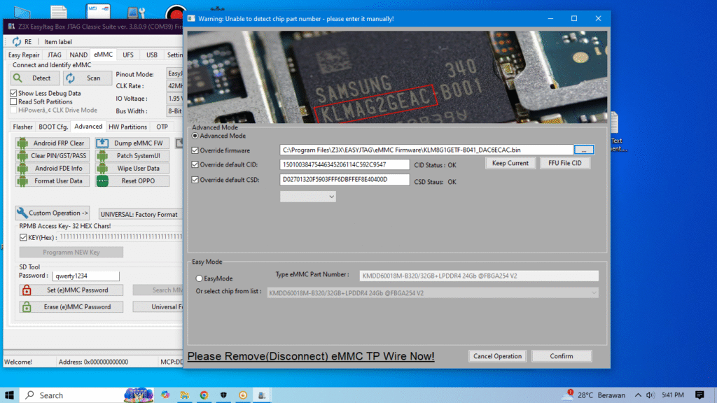Viewport: 717px width, 403px height.
Task: Enable Read Soft Partitions checkbox
Action: [x=14, y=102]
